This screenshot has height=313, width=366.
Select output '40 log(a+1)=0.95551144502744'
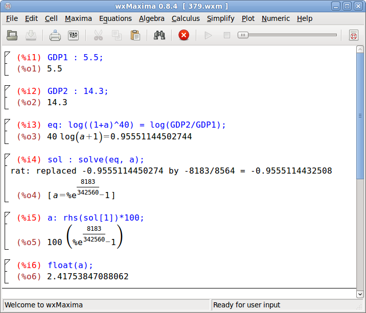tap(120, 136)
